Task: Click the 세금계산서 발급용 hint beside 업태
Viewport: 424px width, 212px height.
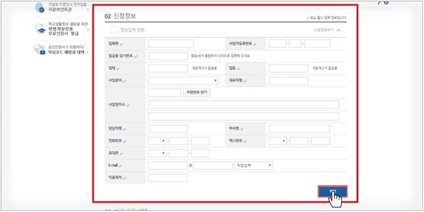Action: click(204, 68)
